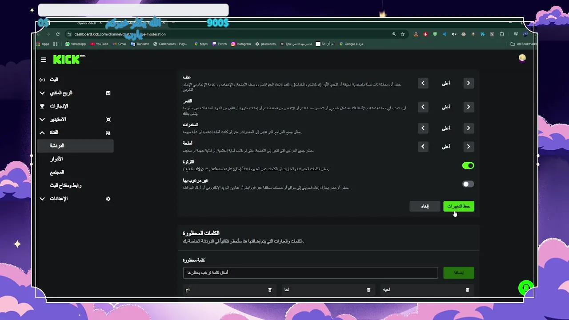Open the Translate bookmark
Screen dimensions: 569x320
coord(140,44)
